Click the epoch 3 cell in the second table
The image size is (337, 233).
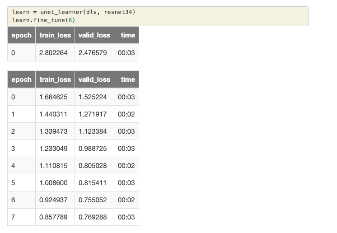[x=22, y=149]
